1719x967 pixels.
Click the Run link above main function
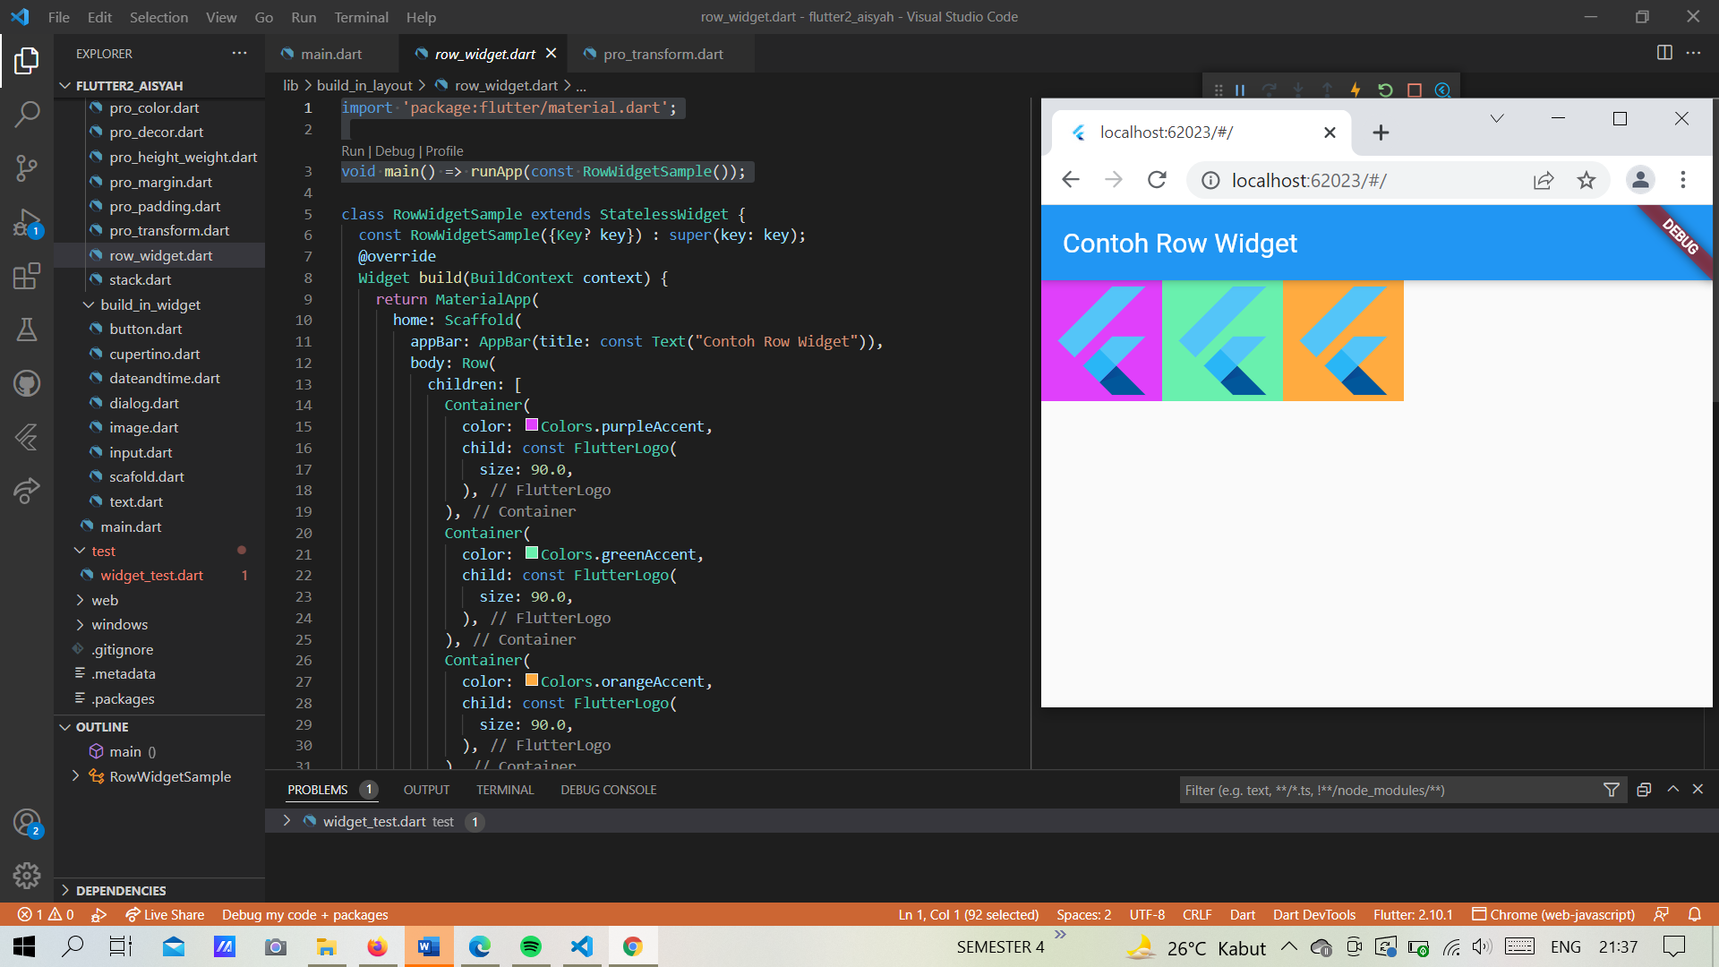click(x=353, y=150)
